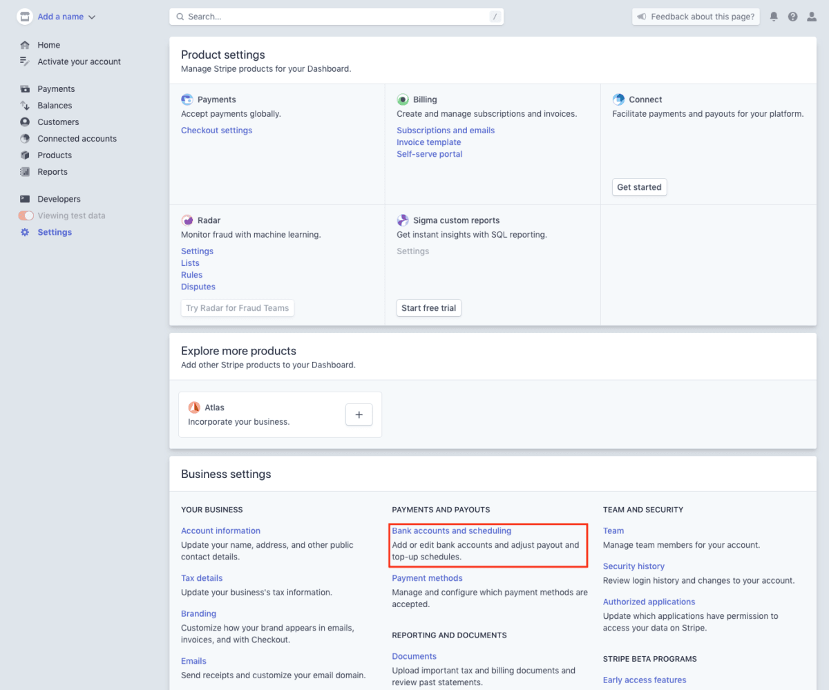Open Balances from the sidebar
The image size is (829, 690).
pyautogui.click(x=55, y=106)
